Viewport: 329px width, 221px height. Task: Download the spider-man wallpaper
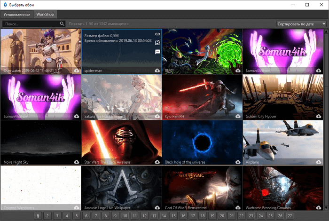pos(157,70)
